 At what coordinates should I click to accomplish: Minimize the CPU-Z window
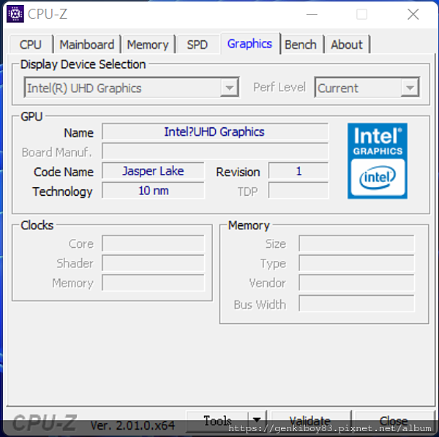[312, 14]
